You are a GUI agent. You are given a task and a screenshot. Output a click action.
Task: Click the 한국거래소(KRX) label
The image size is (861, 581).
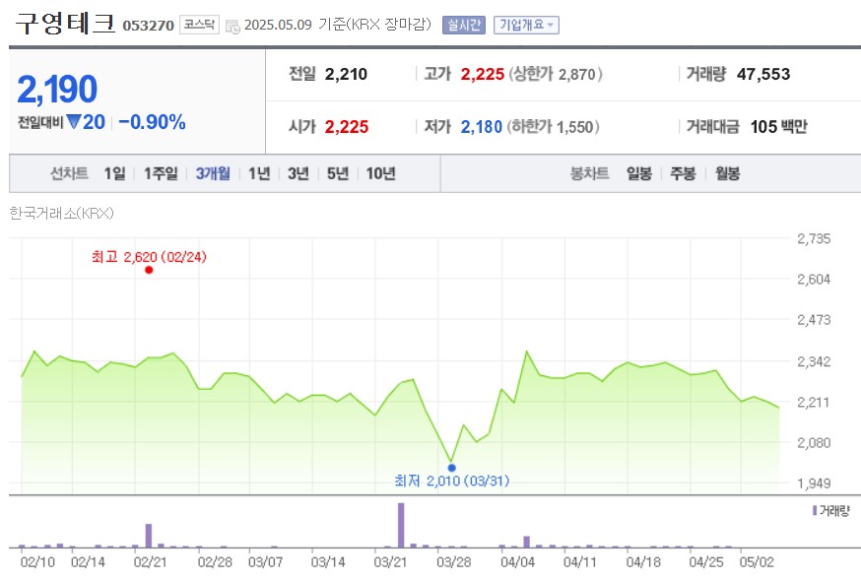pos(61,213)
